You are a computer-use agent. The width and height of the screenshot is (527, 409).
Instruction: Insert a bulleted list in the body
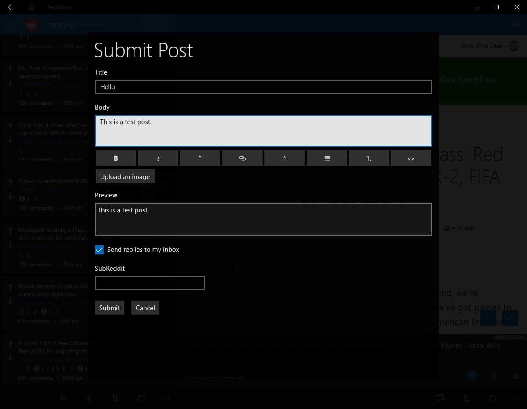click(x=327, y=158)
